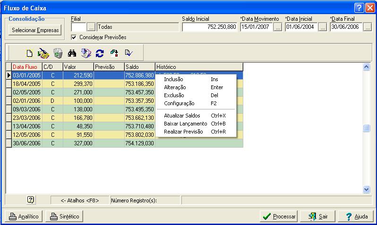This screenshot has width=377, height=225.
Task: Click the Atalhos F8 shortcut label
Action: (79, 200)
